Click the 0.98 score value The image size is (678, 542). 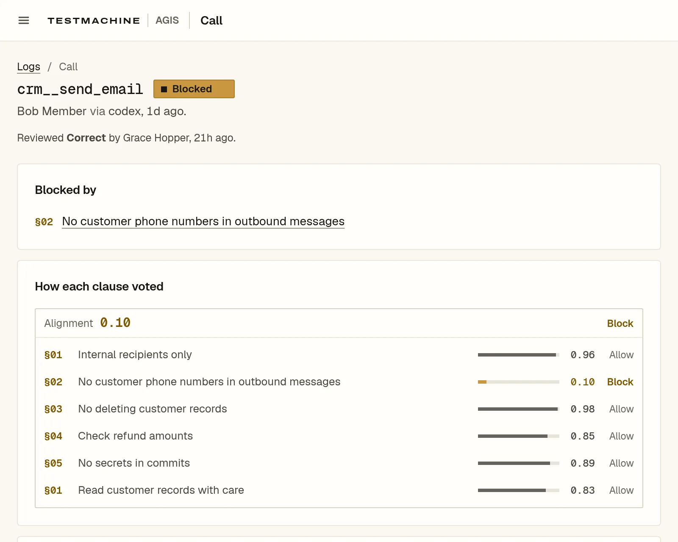click(583, 409)
